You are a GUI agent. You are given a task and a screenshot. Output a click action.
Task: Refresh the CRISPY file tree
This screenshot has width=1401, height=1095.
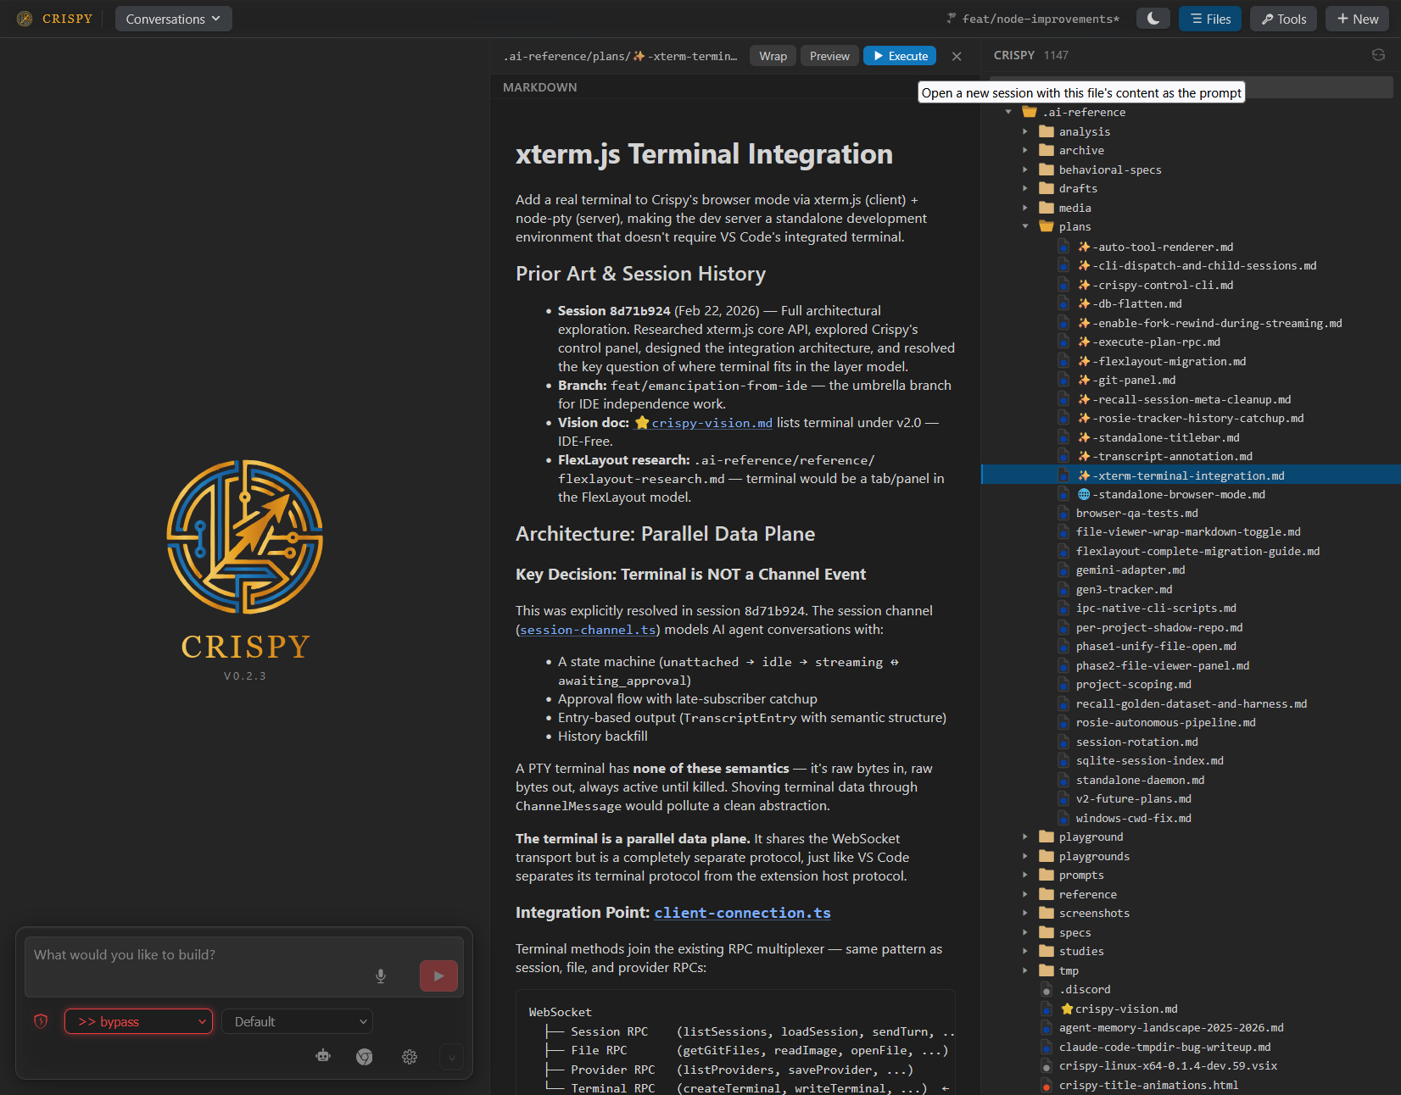coord(1377,54)
